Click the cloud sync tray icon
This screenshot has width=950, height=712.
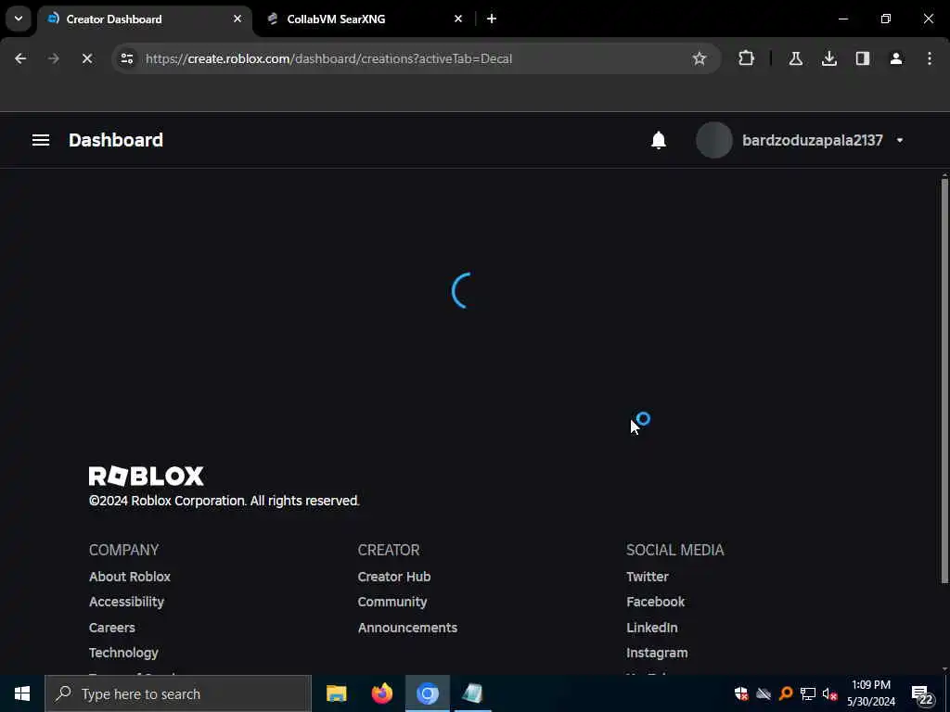(764, 693)
